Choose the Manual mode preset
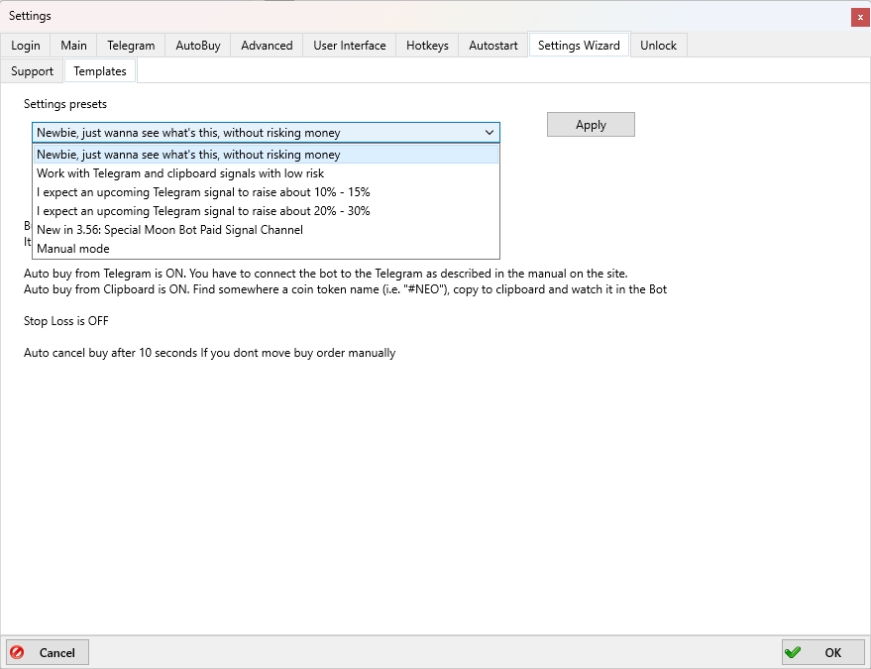Image resolution: width=871 pixels, height=669 pixels. (x=73, y=249)
